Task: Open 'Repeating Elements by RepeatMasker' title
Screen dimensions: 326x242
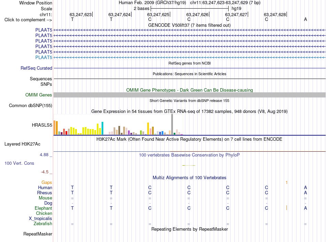Action: pyautogui.click(x=189, y=229)
